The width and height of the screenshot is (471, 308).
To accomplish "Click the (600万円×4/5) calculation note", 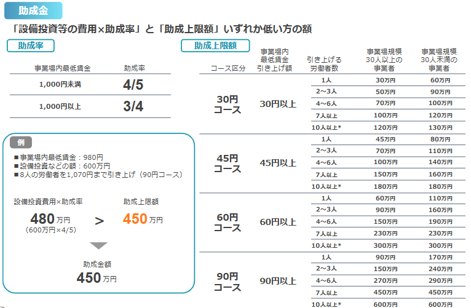I will pyautogui.click(x=51, y=230).
